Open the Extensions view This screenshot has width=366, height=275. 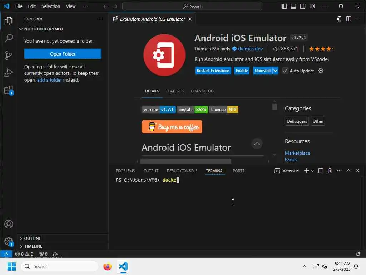[9, 90]
